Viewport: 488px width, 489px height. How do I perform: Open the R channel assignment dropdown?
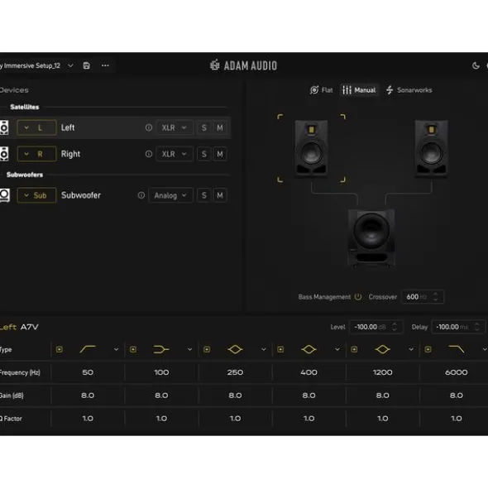[x=36, y=154]
